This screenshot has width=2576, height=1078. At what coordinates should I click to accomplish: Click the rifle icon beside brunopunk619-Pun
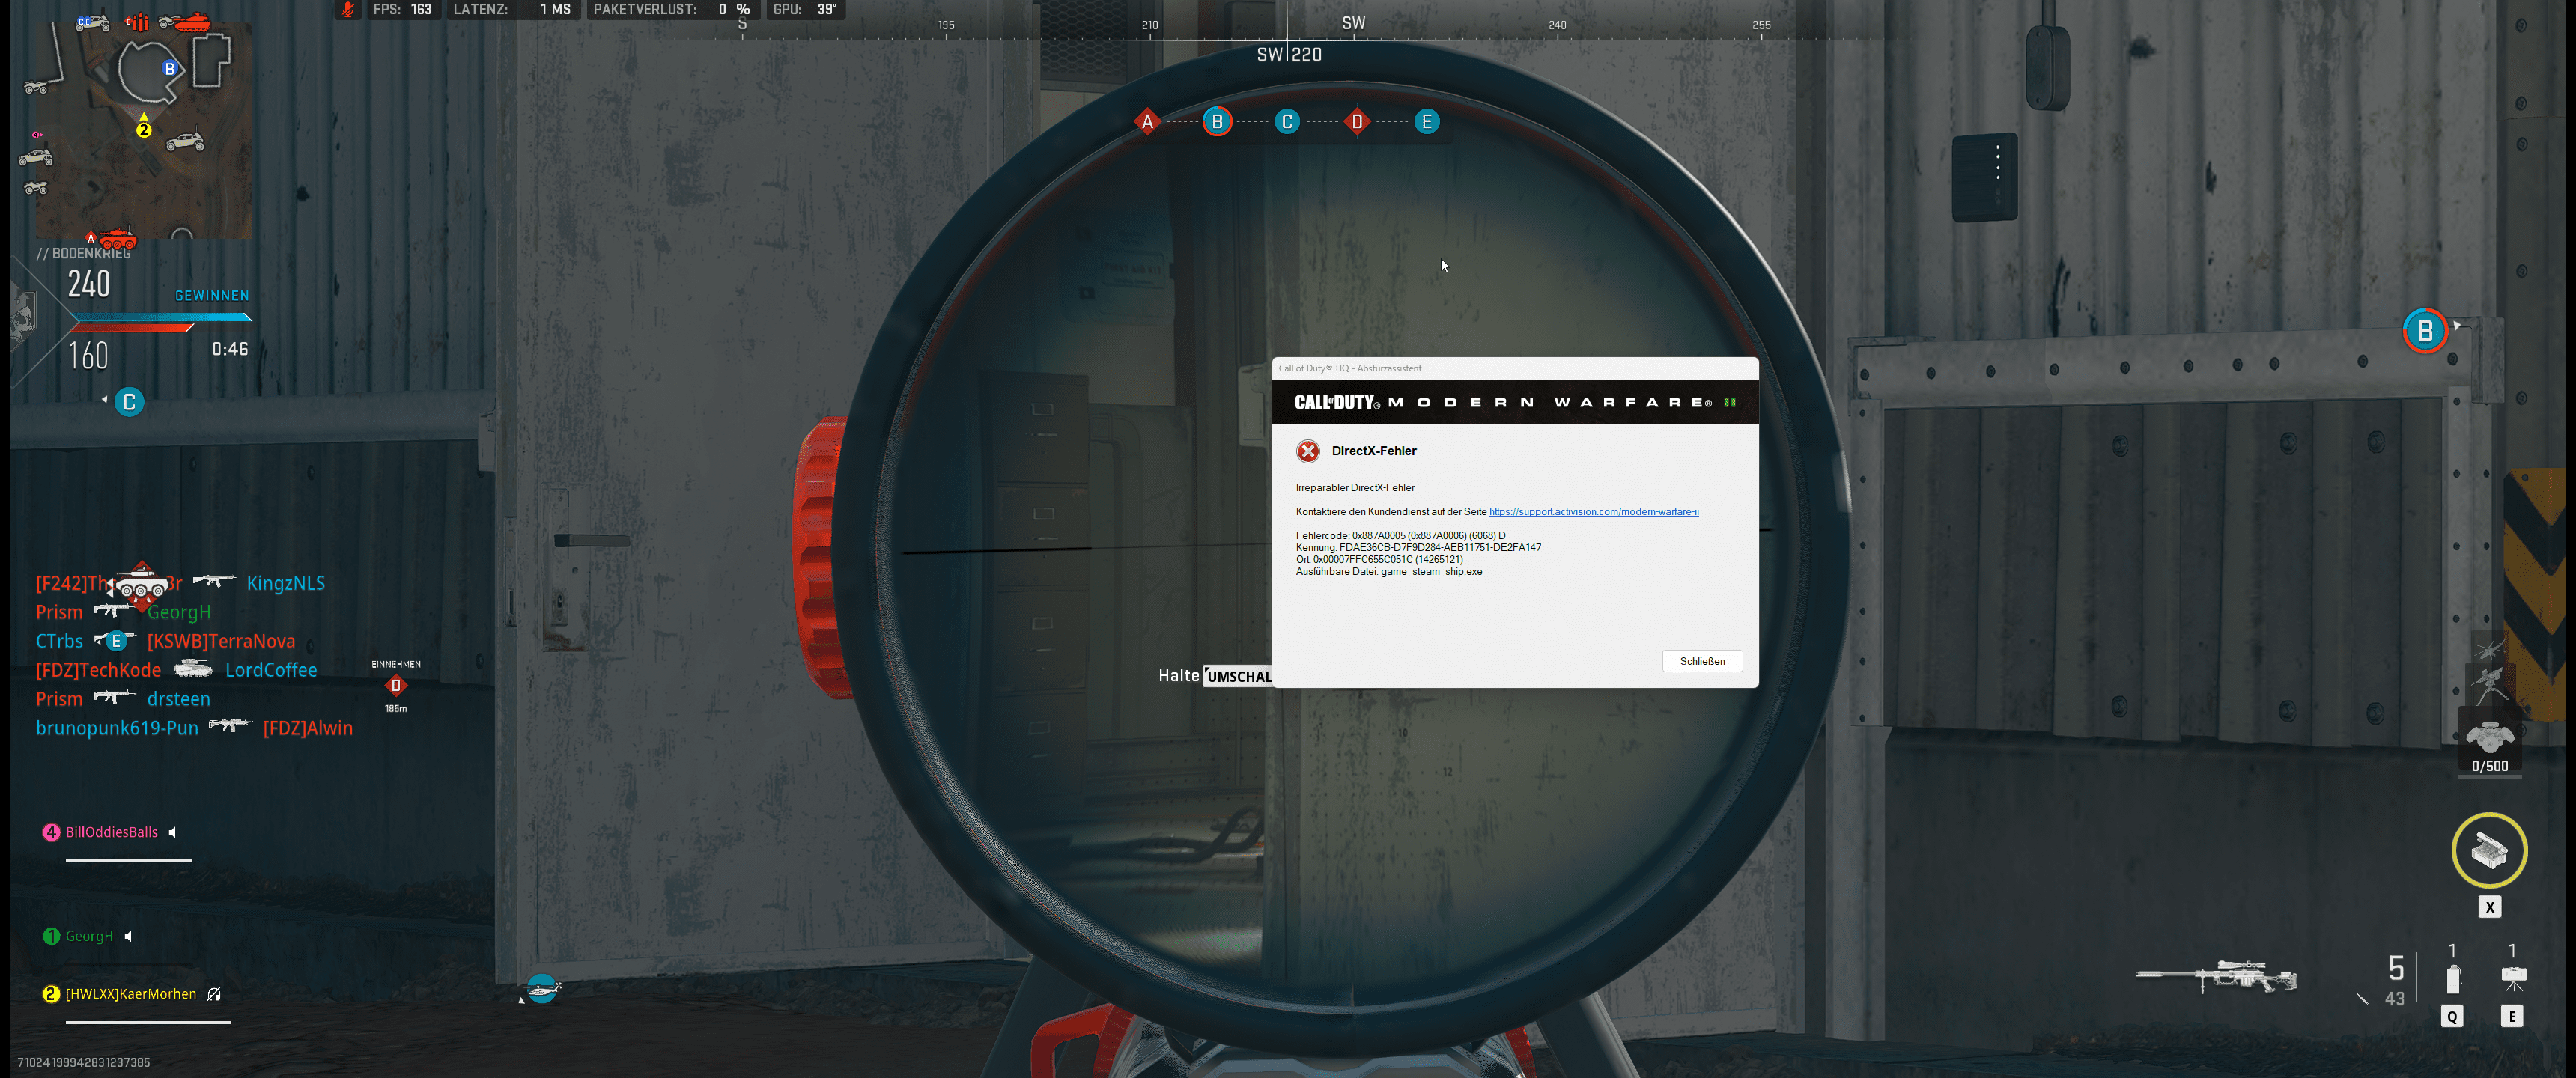(x=231, y=726)
